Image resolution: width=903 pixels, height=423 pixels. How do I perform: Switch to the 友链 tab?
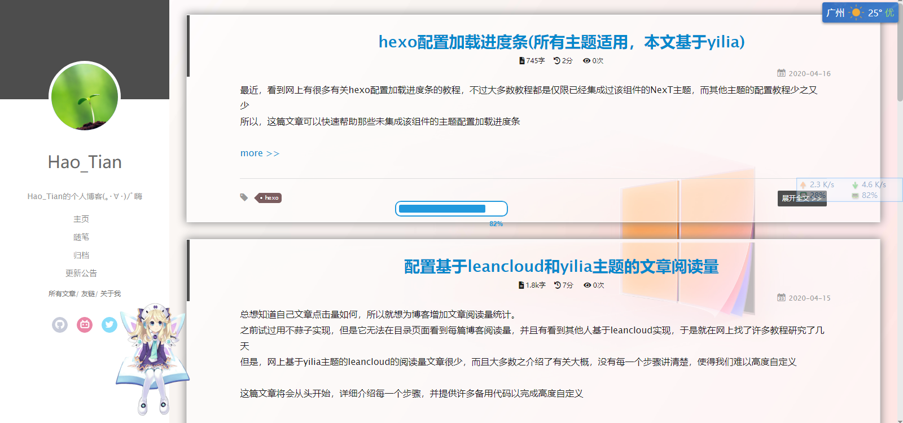click(x=88, y=294)
